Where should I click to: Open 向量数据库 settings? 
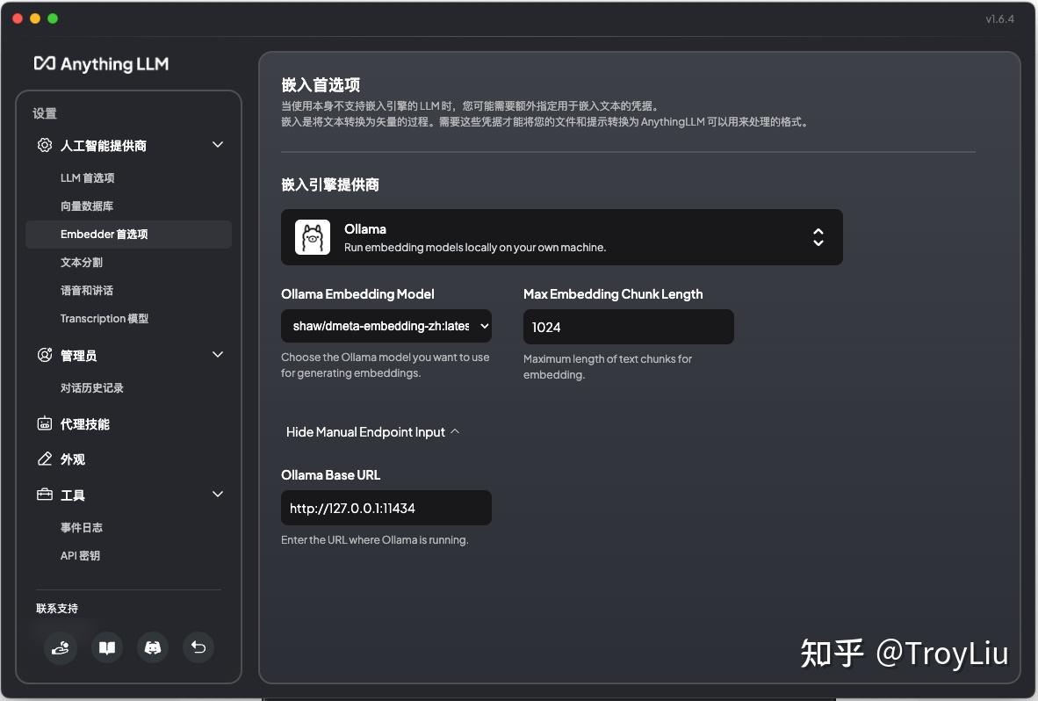pos(87,206)
